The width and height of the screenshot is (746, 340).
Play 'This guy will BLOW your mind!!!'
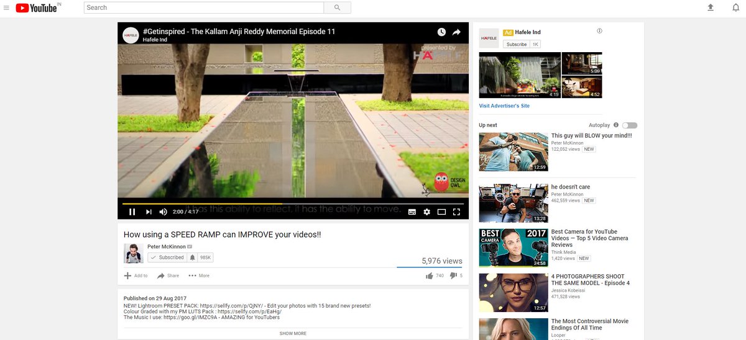591,136
